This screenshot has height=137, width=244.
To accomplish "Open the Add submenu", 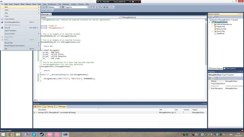I will (21, 13).
